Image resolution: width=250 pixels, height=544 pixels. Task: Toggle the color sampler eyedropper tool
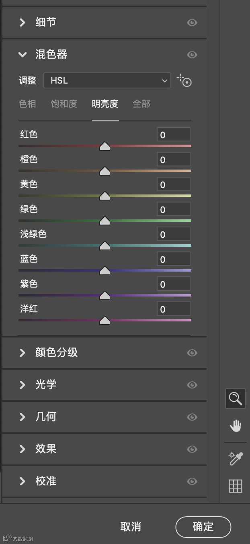(x=235, y=458)
